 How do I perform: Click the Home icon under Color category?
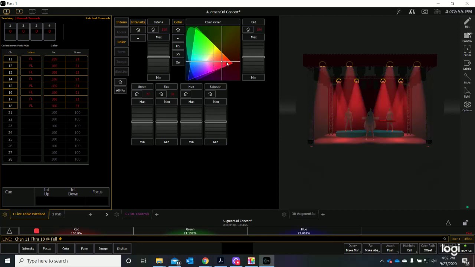(x=178, y=30)
